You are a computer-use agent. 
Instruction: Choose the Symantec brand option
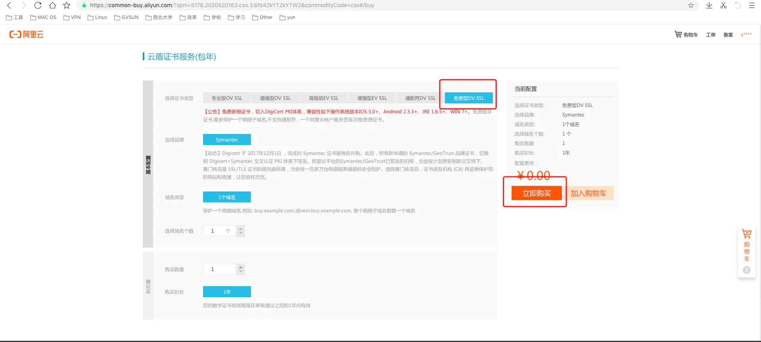227,139
